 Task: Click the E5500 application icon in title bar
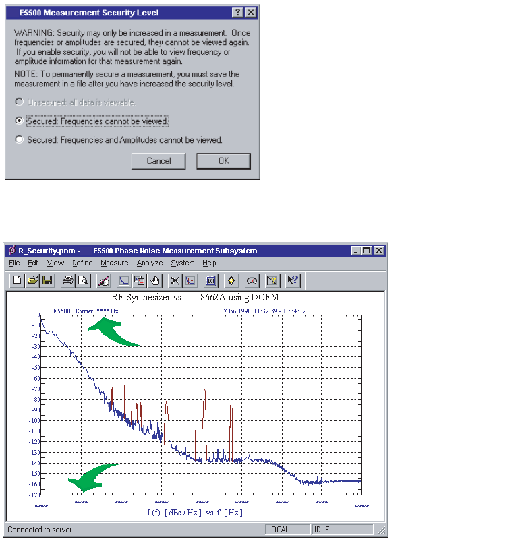point(11,250)
